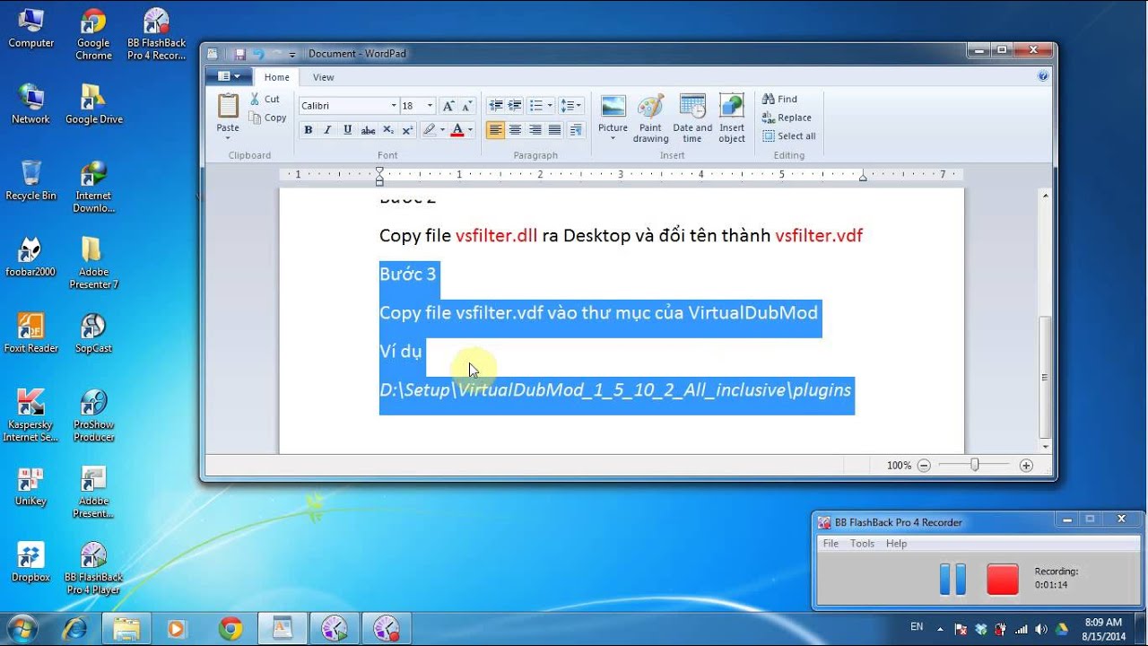
Task: Open the Paragraph settings icon
Action: pyautogui.click(x=576, y=130)
